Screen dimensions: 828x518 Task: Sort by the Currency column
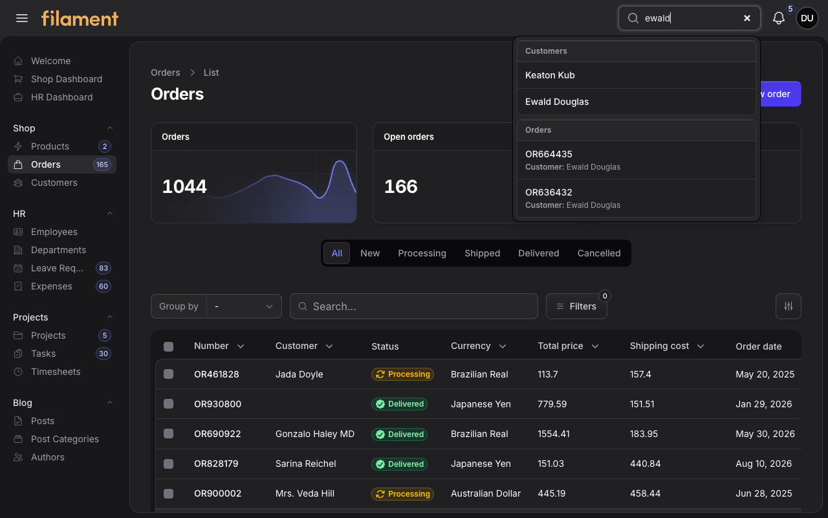point(479,346)
